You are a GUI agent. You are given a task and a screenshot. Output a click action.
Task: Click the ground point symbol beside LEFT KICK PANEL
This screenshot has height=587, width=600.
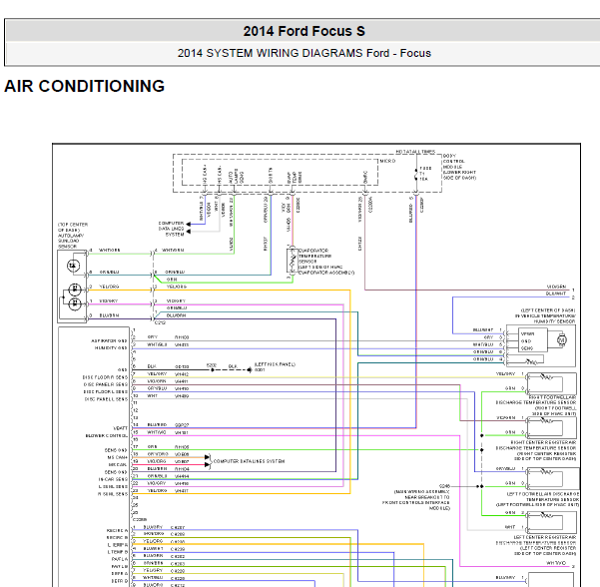pyautogui.click(x=250, y=369)
